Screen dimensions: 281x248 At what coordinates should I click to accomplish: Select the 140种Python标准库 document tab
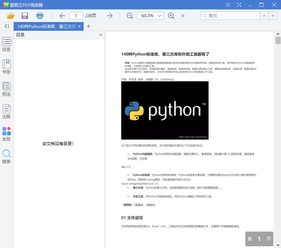click(x=45, y=26)
